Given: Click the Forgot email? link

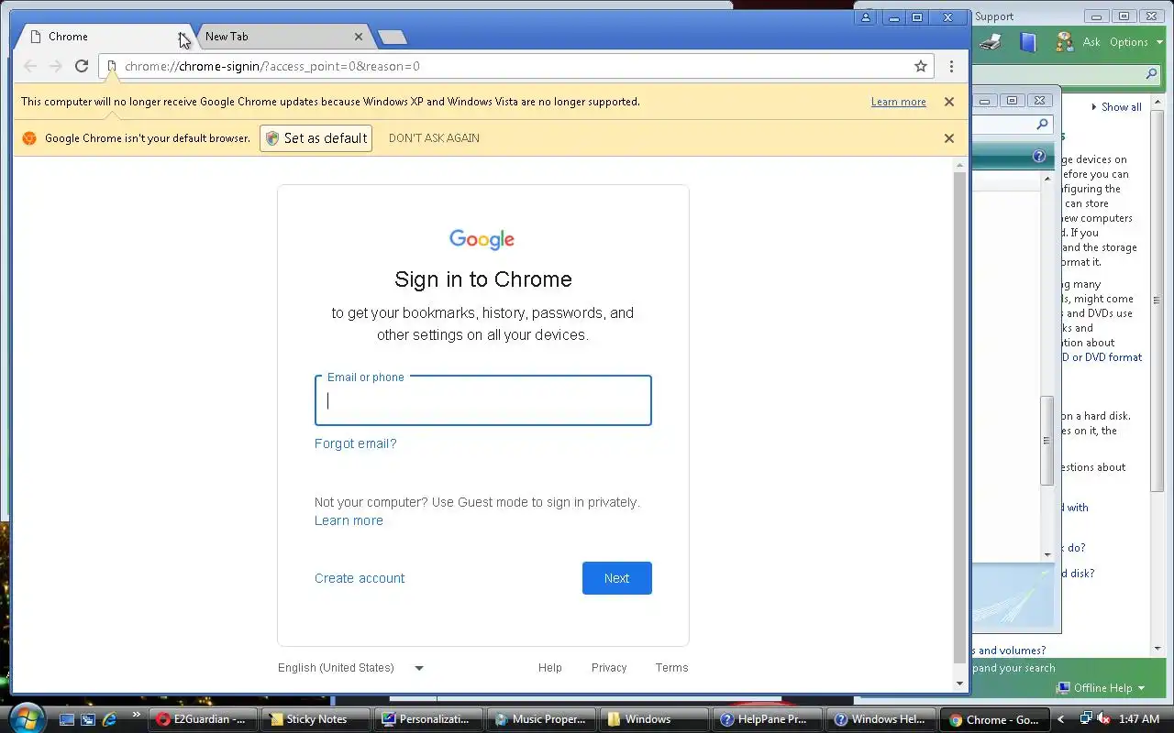Looking at the screenshot, I should point(356,443).
